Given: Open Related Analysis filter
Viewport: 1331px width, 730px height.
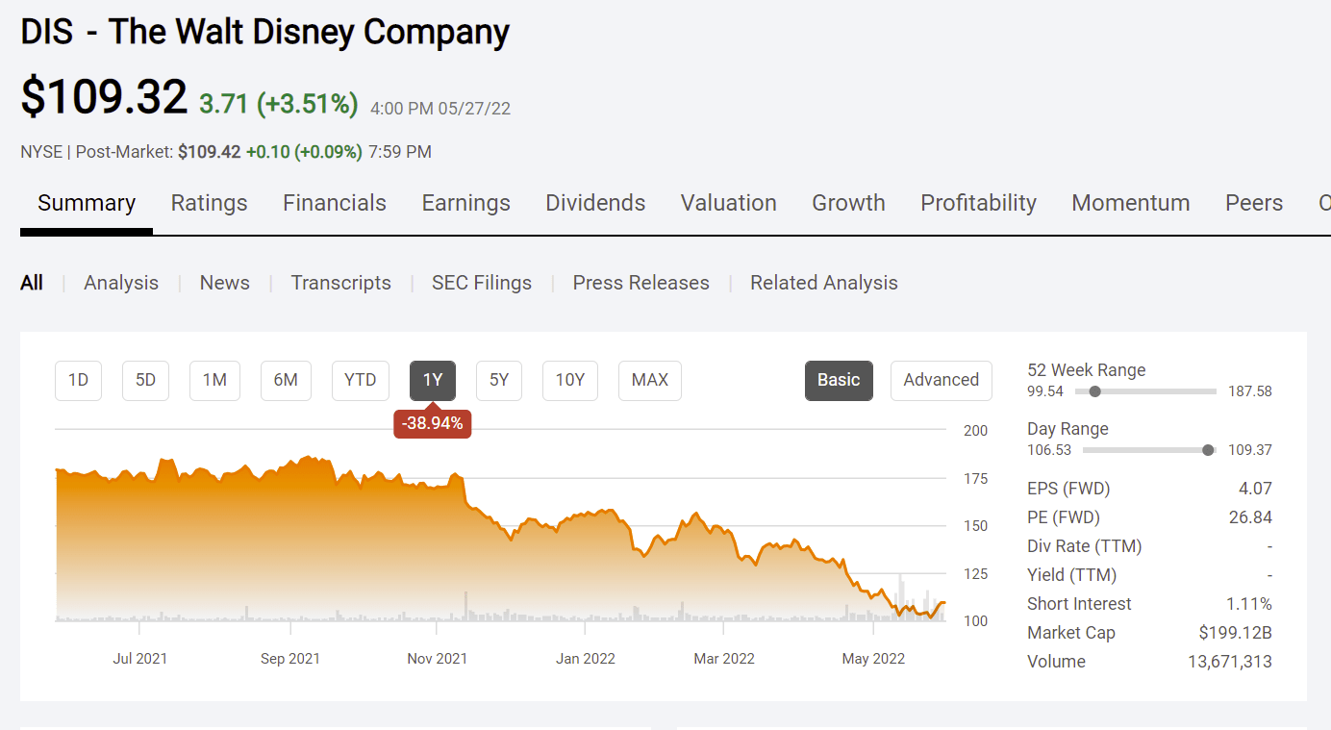Looking at the screenshot, I should [x=824, y=283].
